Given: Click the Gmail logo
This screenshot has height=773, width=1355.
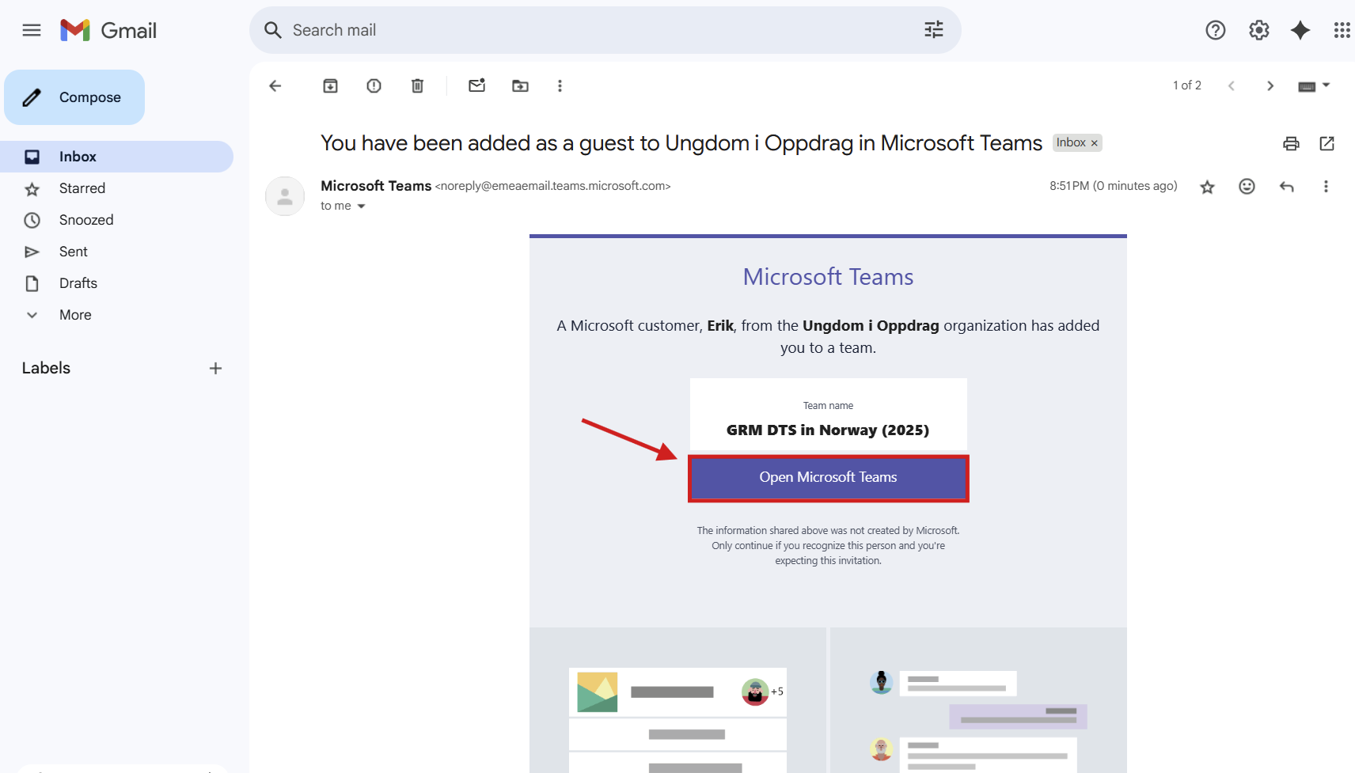Looking at the screenshot, I should click(x=108, y=30).
